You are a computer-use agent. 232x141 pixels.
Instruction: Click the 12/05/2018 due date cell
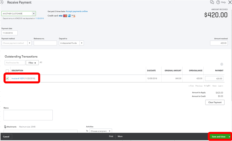152,78
